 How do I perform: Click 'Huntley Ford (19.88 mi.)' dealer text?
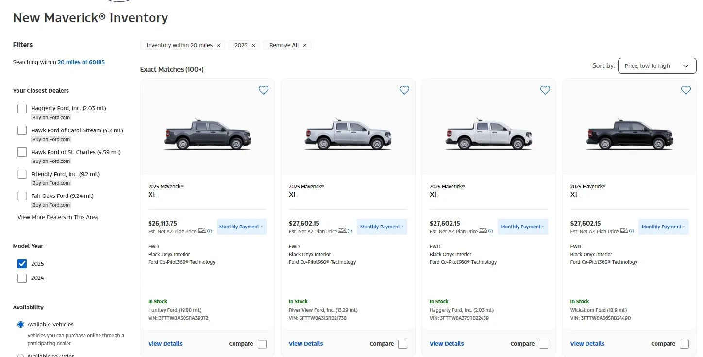click(x=175, y=310)
